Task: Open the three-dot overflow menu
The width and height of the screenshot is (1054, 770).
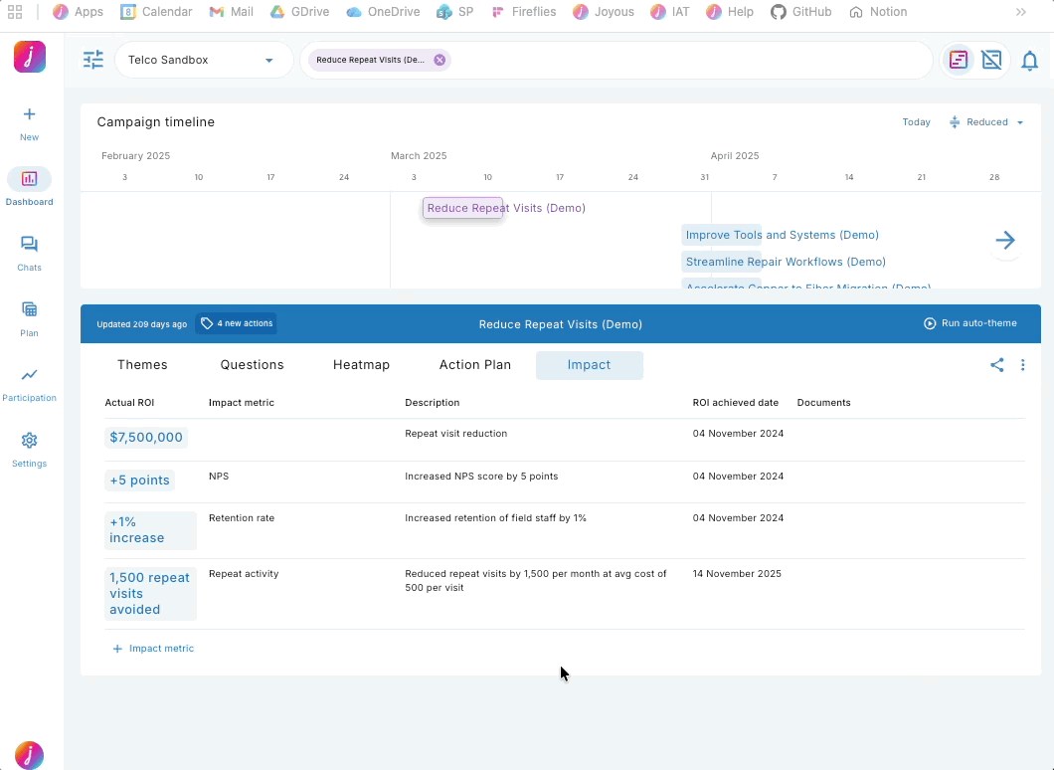Action: click(x=1022, y=365)
